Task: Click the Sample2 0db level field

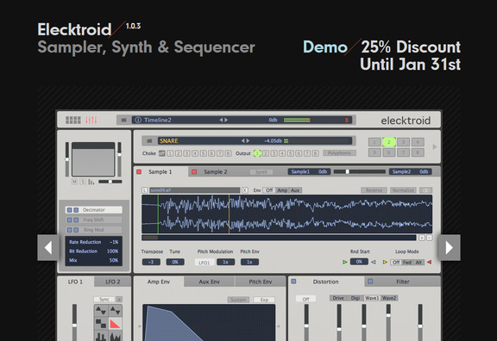Action: coord(410,171)
